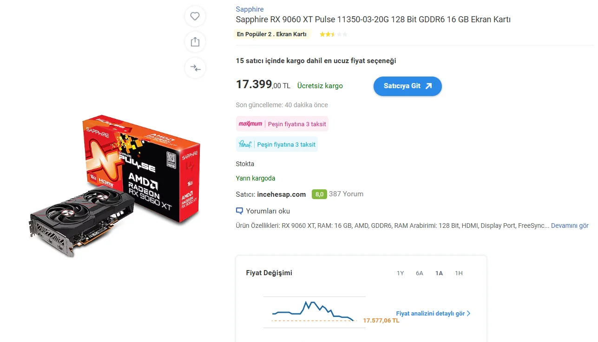
Task: Click the price change line chart
Action: point(315,312)
